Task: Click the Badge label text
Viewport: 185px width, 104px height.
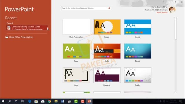Action: click(107, 37)
